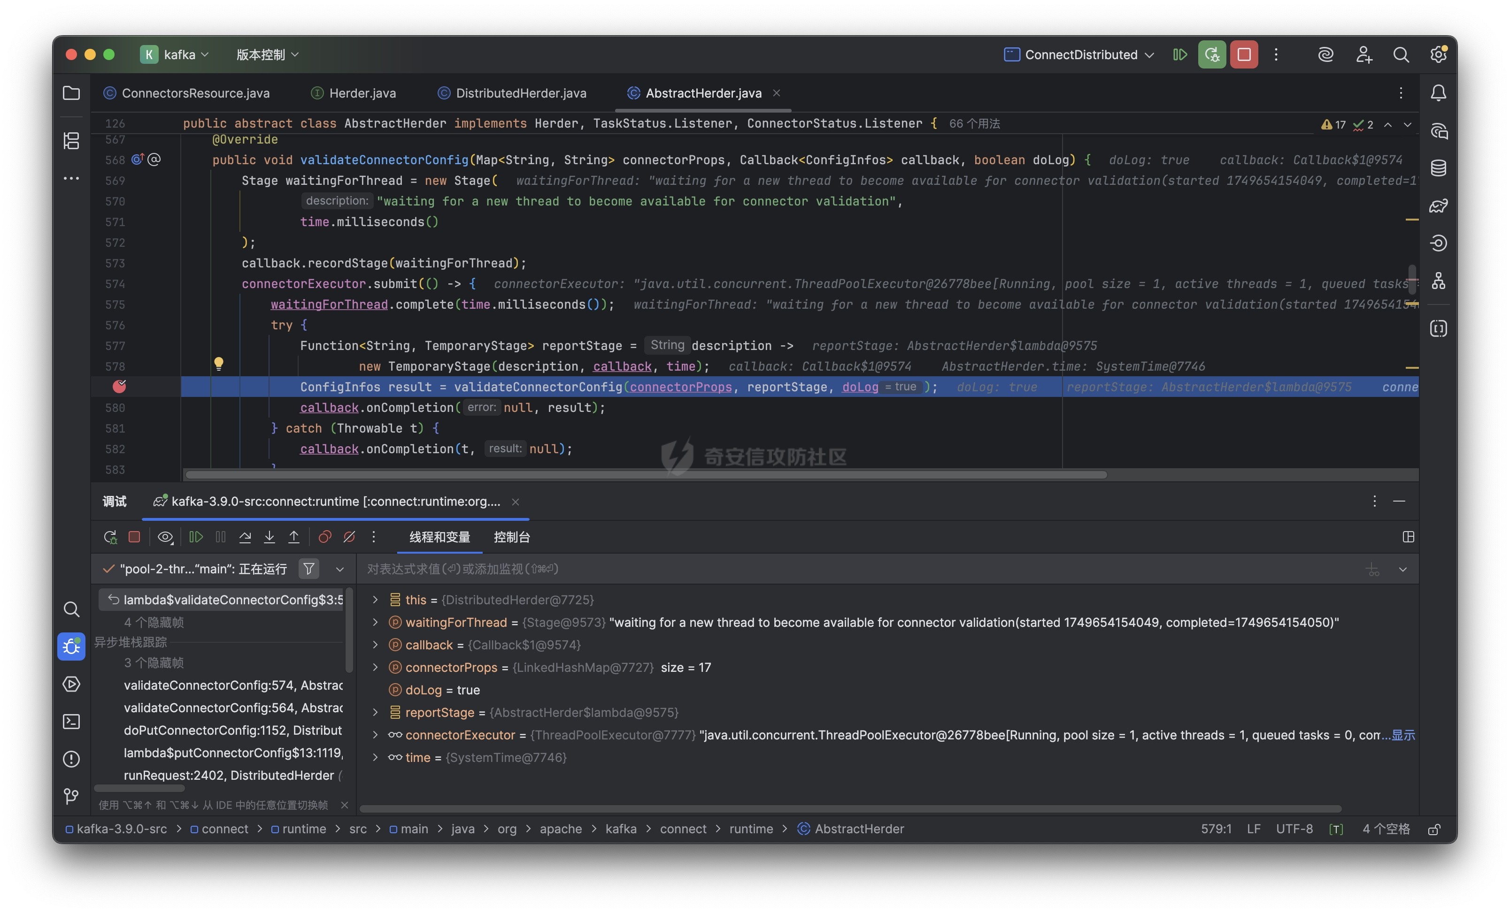Open the Terminal tool window
Image resolution: width=1510 pixels, height=913 pixels.
coord(71,721)
